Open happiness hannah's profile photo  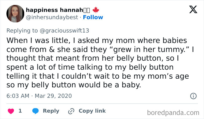[x=14, y=13]
